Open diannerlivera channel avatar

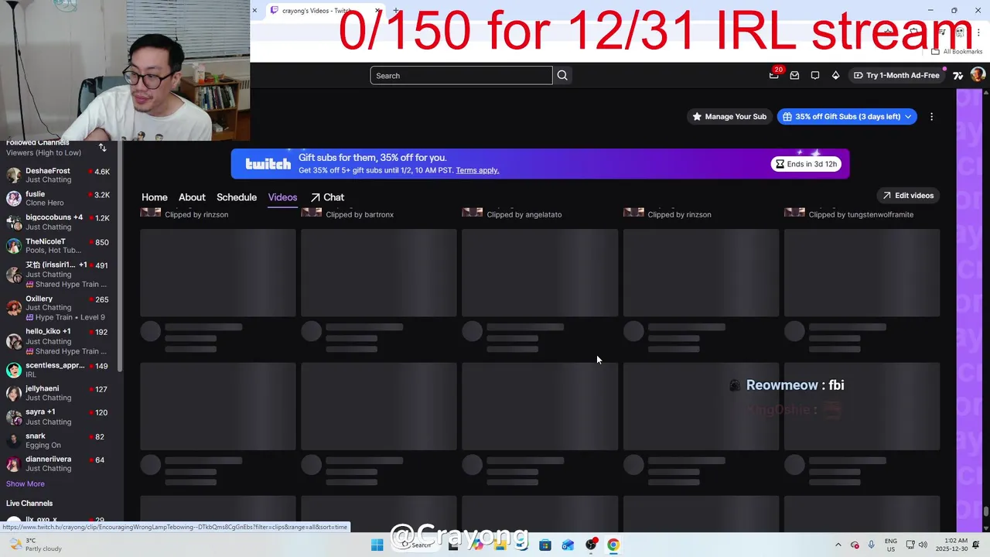point(14,463)
